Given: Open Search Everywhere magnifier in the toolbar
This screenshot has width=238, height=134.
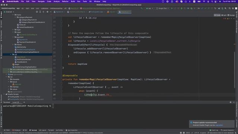Looking at the screenshot, I should tap(229, 8).
